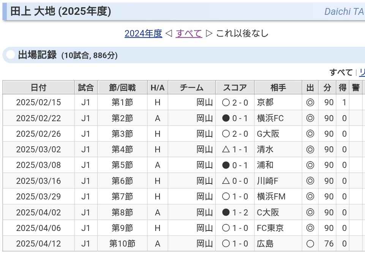Open the 2024年度 season link
Image resolution: width=365 pixels, height=253 pixels.
(x=144, y=33)
